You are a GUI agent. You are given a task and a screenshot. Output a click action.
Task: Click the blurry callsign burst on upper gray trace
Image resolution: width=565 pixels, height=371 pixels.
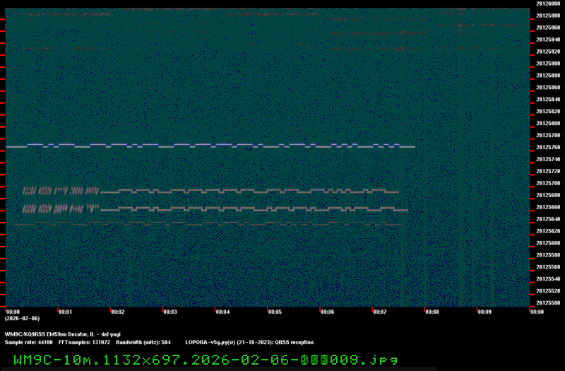pos(60,191)
